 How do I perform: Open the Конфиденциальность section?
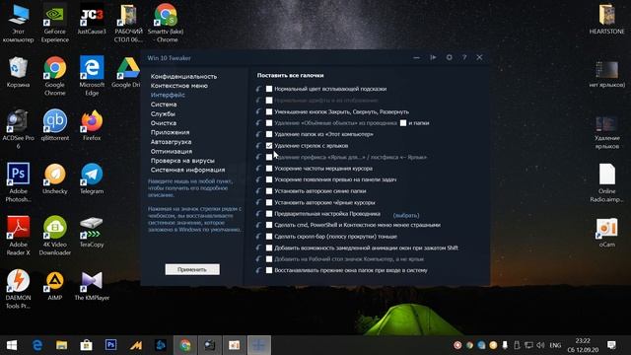(x=183, y=77)
